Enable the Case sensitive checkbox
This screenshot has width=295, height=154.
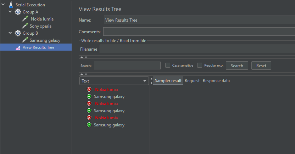pos(168,65)
